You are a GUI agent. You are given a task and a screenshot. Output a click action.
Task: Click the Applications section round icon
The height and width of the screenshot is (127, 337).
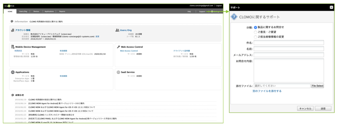tap(13, 72)
